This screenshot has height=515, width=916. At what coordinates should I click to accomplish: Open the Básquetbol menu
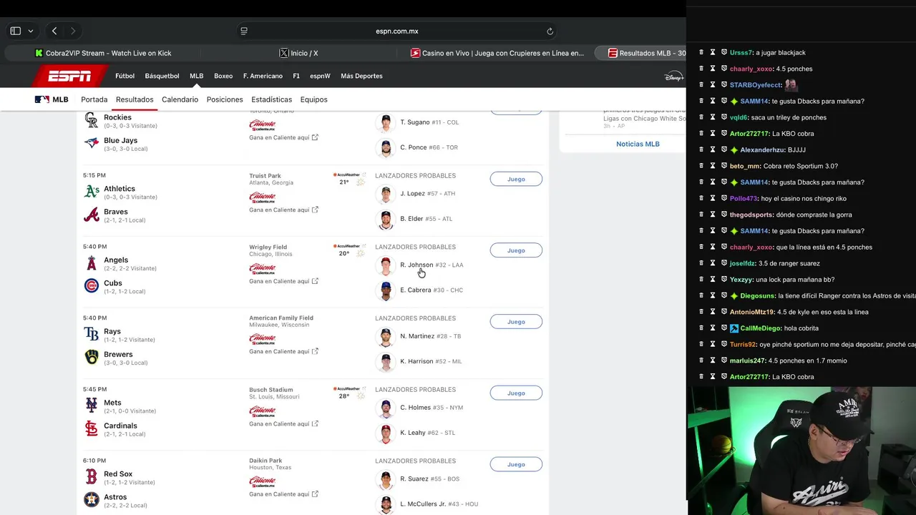point(162,76)
